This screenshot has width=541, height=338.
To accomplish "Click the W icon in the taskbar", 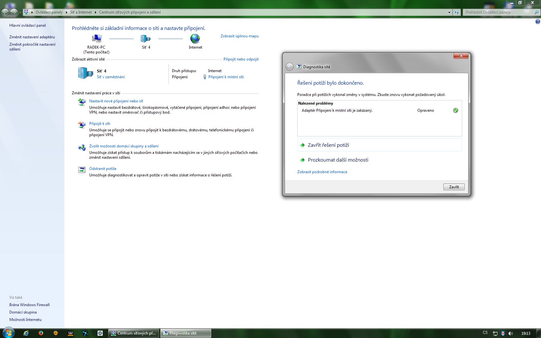I will point(71,333).
